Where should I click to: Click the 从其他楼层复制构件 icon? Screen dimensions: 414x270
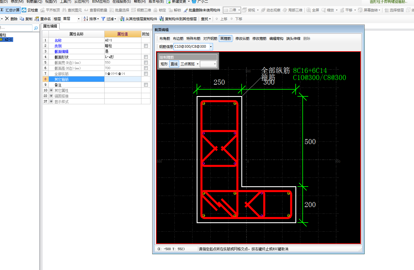click(x=122, y=19)
